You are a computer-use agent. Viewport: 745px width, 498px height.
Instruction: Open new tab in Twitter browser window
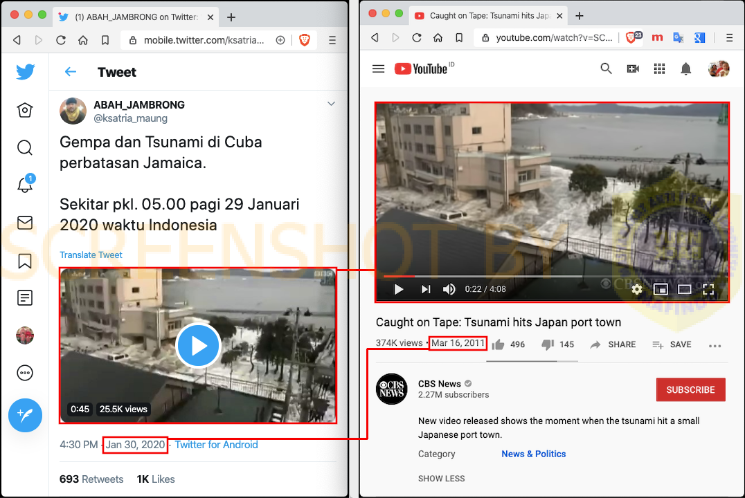pos(231,17)
